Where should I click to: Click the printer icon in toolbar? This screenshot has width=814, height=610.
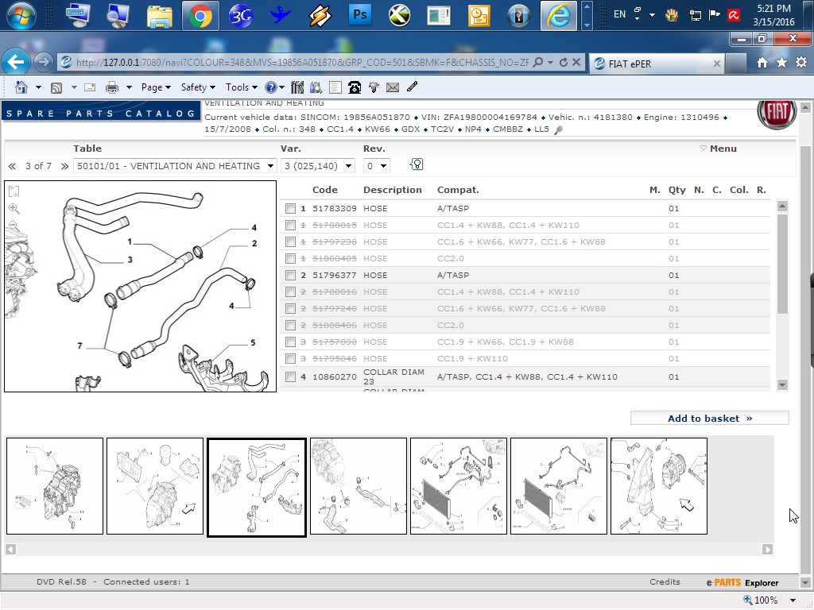coord(111,87)
